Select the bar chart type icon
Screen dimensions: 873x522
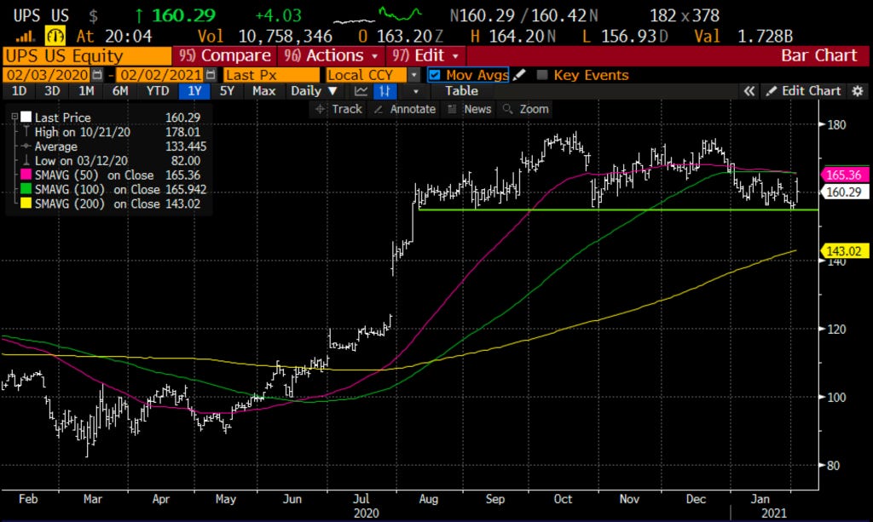pyautogui.click(x=384, y=91)
